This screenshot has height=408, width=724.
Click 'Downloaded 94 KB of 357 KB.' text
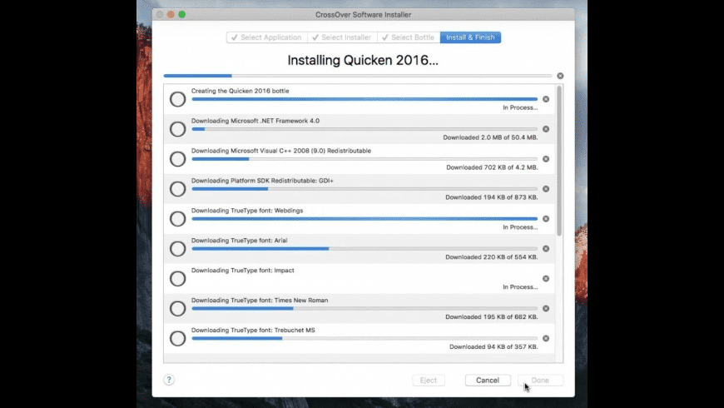pyautogui.click(x=493, y=346)
